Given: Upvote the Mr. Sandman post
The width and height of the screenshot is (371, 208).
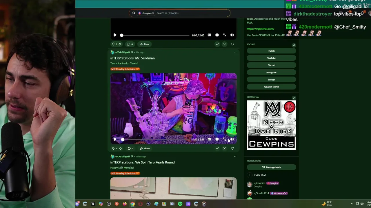Looking at the screenshot, I should coord(113,148).
